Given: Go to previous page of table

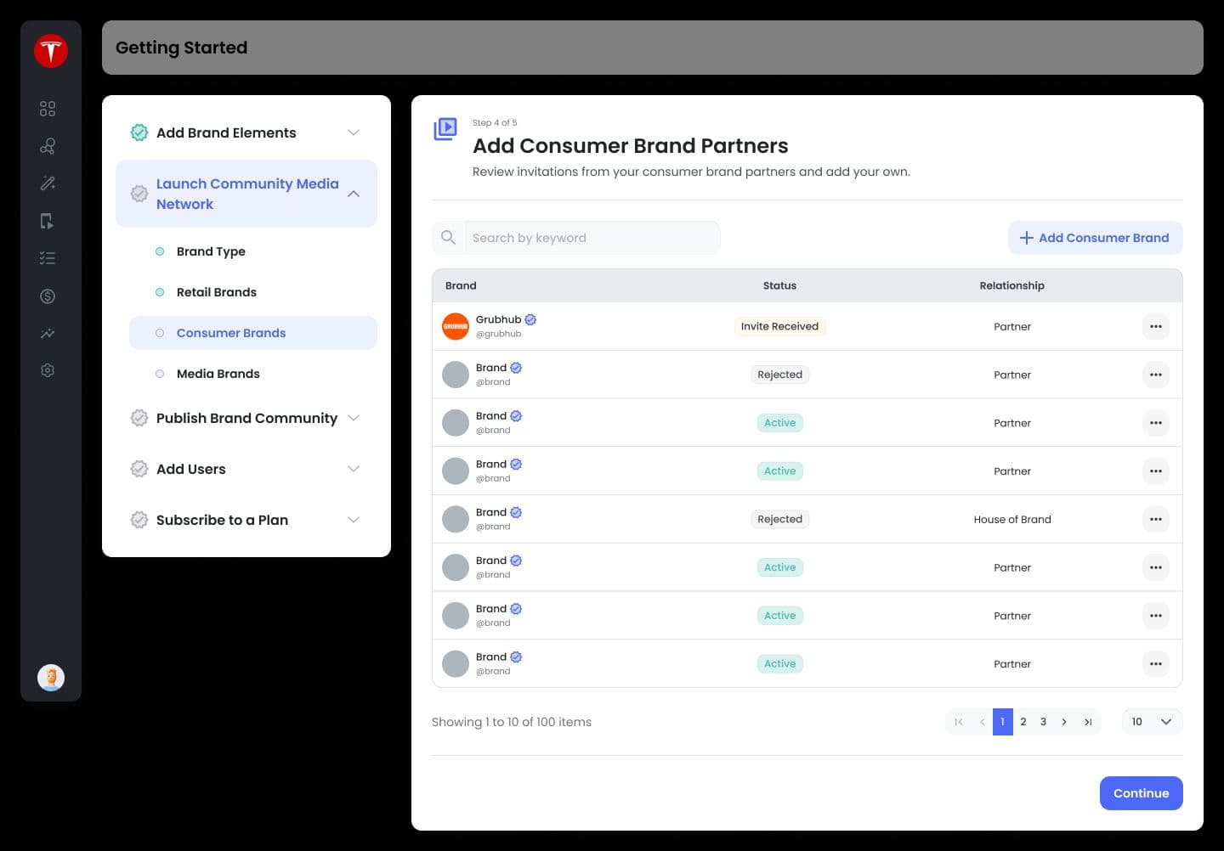Looking at the screenshot, I should [x=982, y=722].
